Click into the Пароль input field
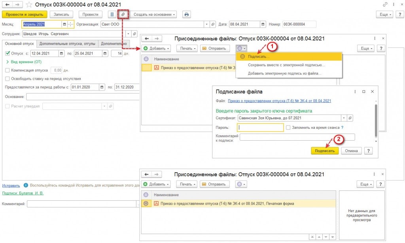Viewport: 405px width, 243px height. coord(260,127)
